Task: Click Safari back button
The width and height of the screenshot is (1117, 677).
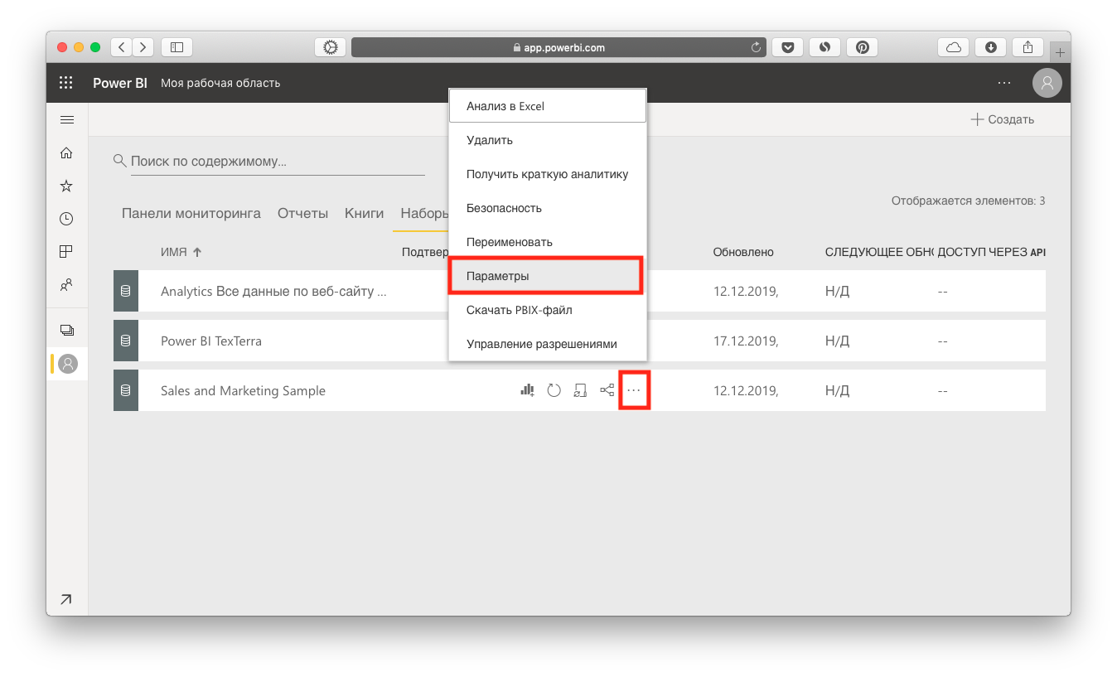Action: coord(122,47)
